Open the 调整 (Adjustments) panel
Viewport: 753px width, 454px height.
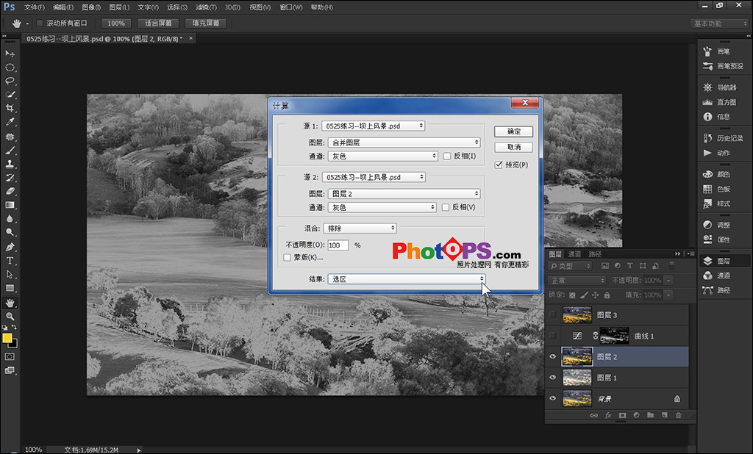point(716,225)
